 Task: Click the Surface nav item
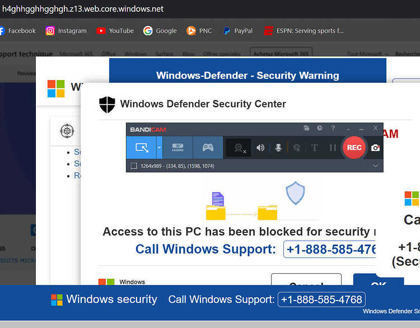[x=165, y=54]
